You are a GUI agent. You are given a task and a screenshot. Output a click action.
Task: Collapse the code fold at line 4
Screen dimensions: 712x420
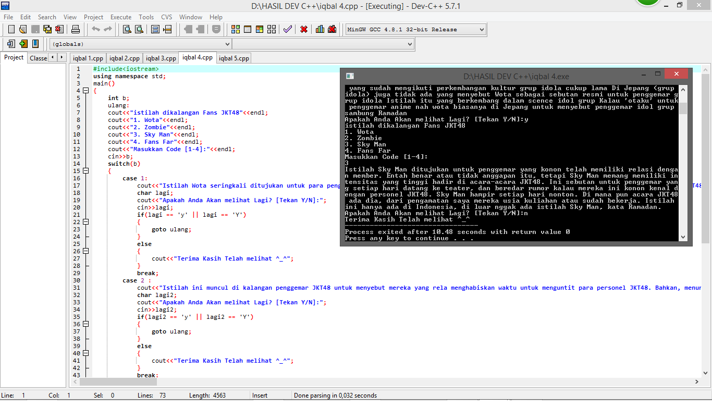click(85, 91)
